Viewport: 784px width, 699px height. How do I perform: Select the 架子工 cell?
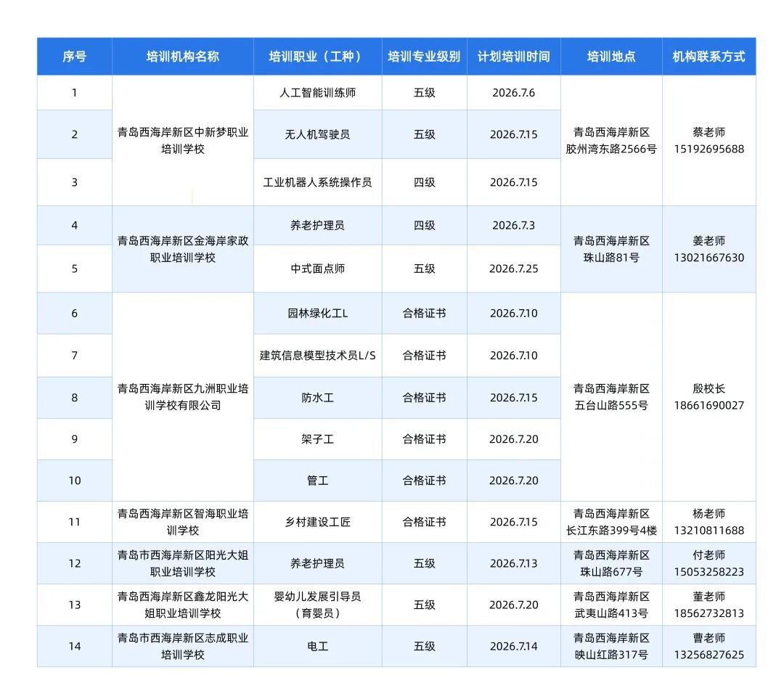coord(317,439)
